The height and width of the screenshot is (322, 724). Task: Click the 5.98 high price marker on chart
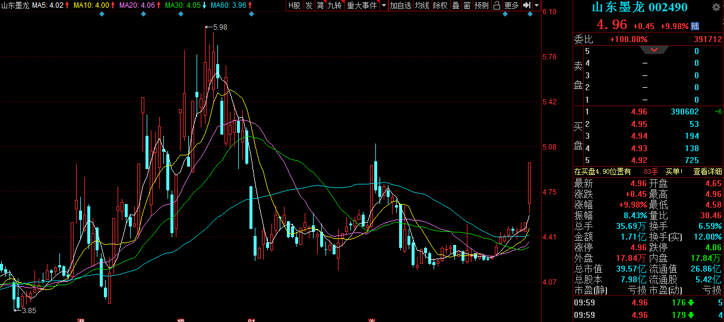(219, 27)
